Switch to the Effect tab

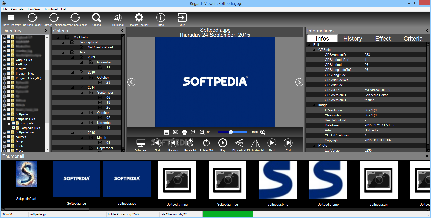pyautogui.click(x=383, y=39)
